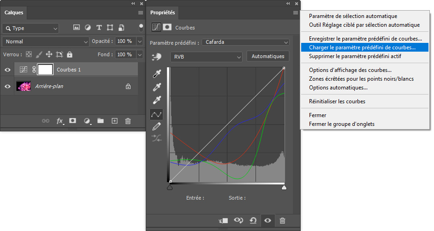Click the targeted adjustment hand tool
434x231 pixels.
tap(157, 57)
